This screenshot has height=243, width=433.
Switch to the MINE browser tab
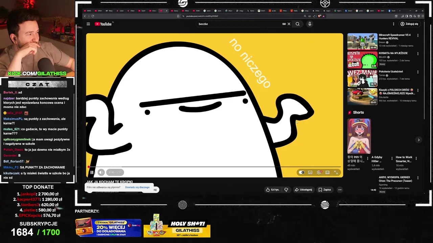click(87, 11)
